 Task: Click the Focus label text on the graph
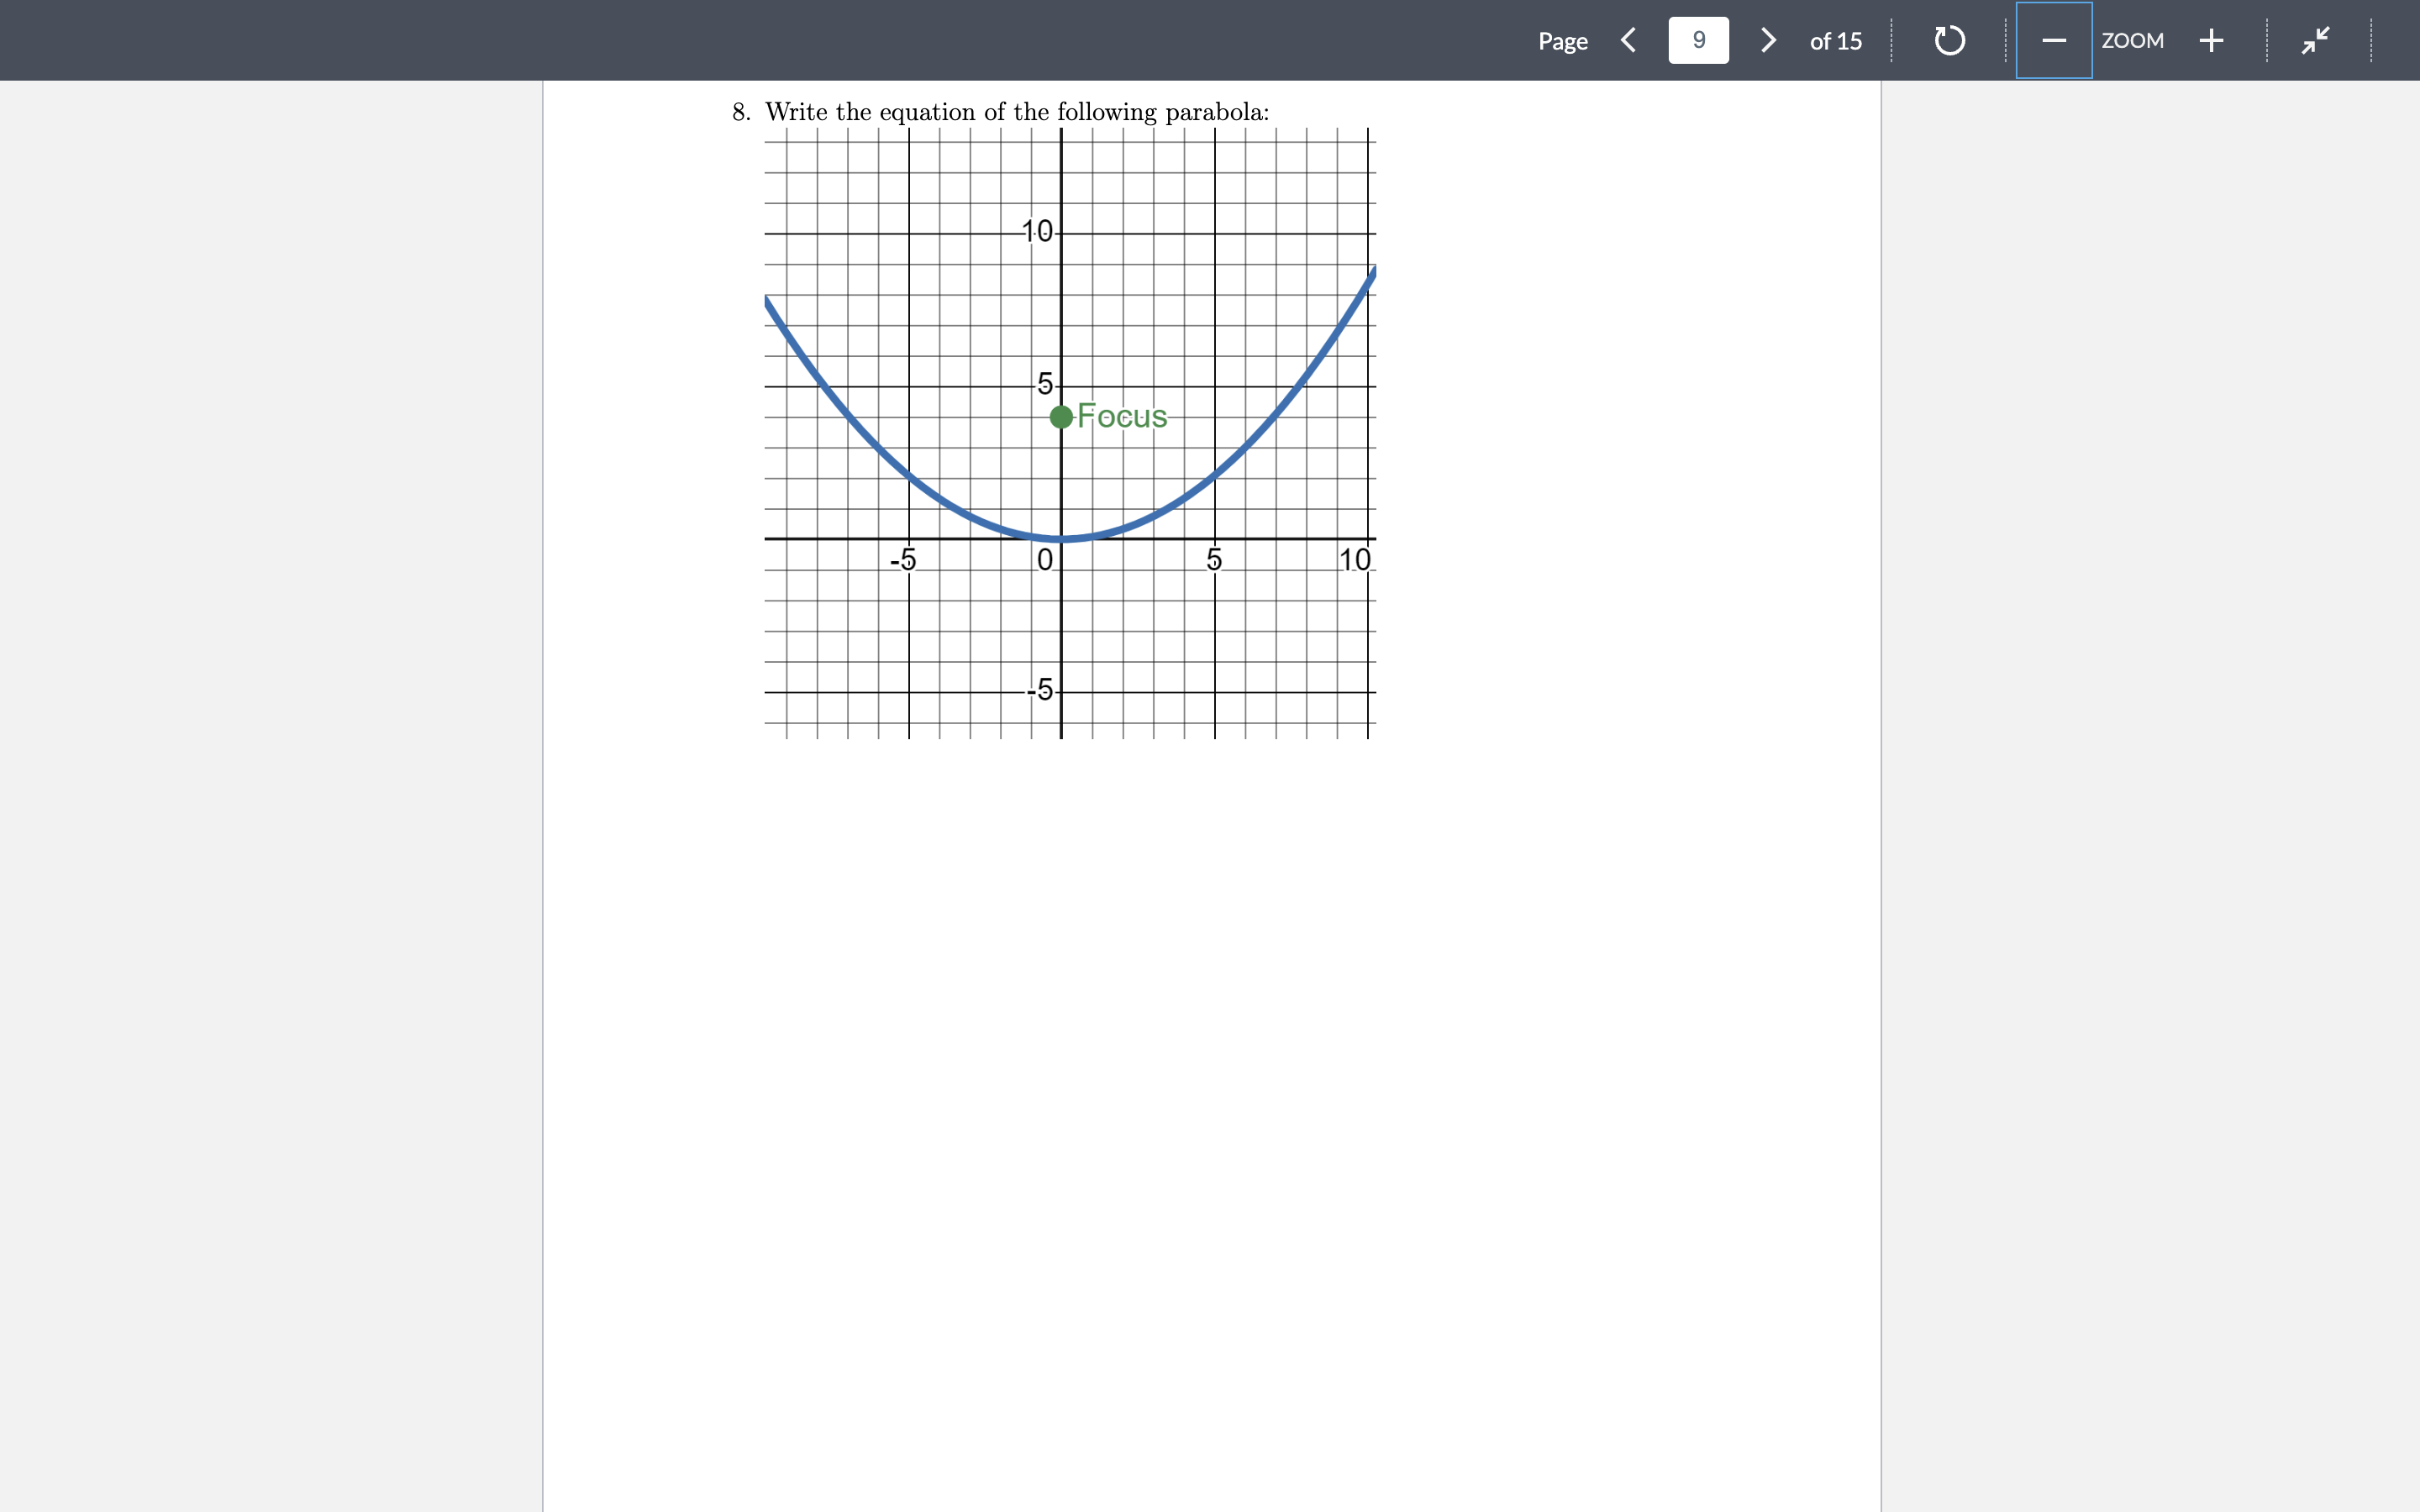(x=1122, y=416)
